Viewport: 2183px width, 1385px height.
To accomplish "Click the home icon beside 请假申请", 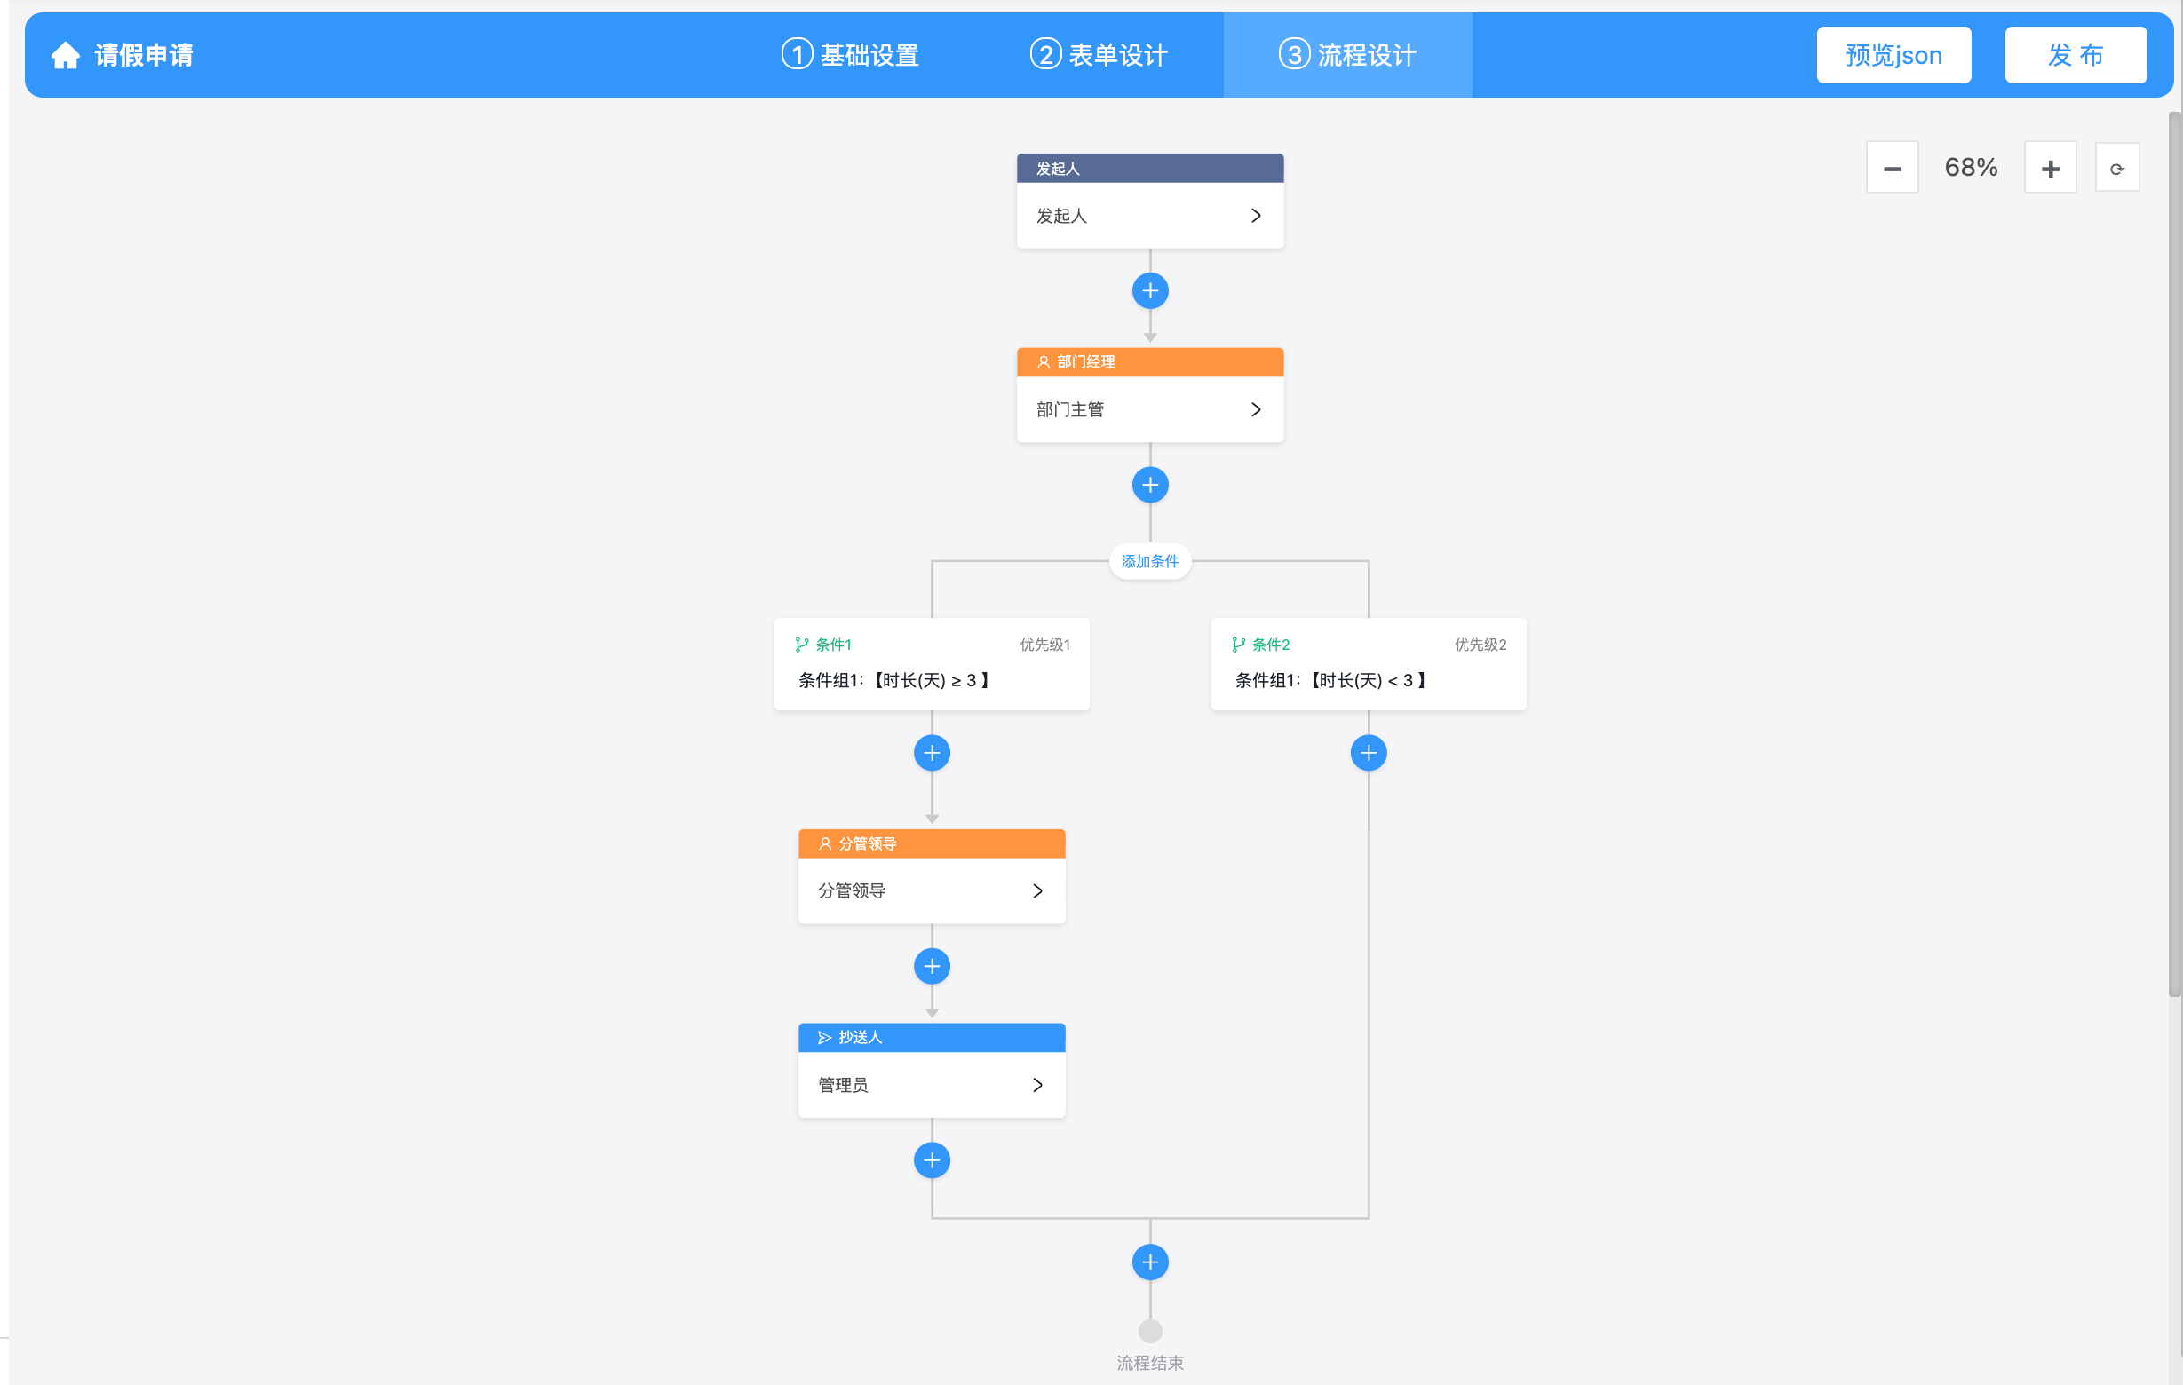I will (65, 55).
